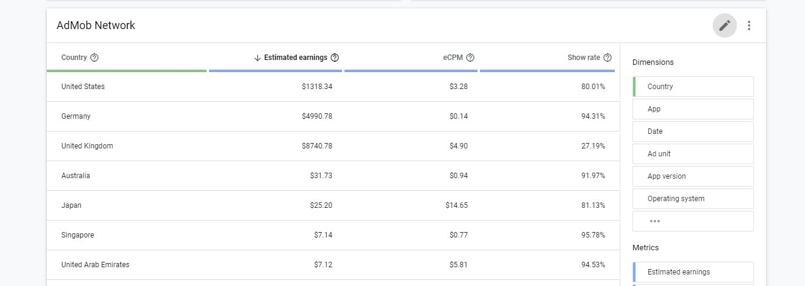Screen dimensions: 805x286
Task: Click the Germany row
Action: tap(333, 116)
